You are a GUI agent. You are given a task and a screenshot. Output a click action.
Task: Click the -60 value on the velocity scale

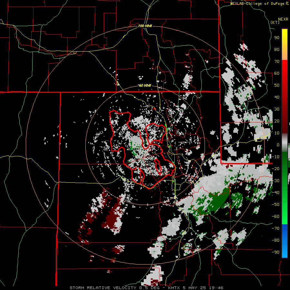[x=275, y=217]
